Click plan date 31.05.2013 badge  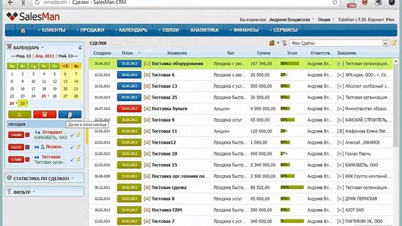129,63
